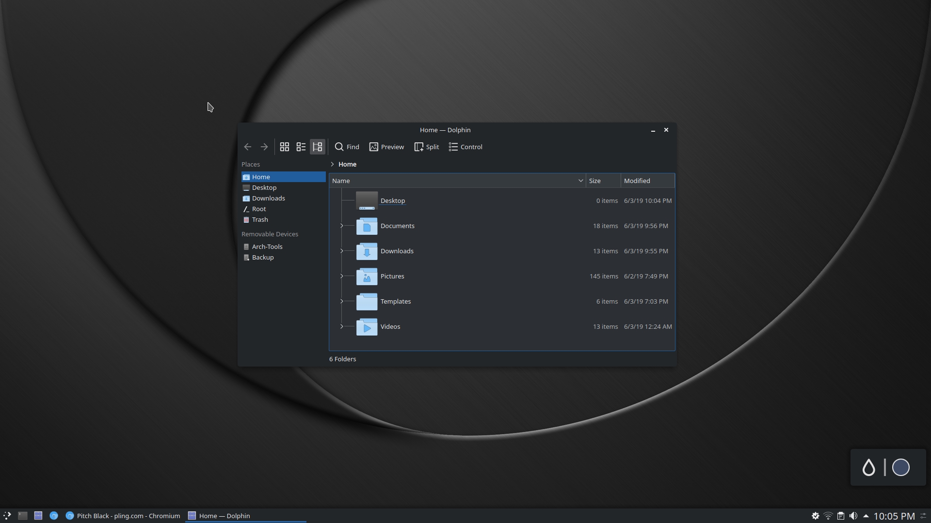The height and width of the screenshot is (523, 931).
Task: Click the Root slash icon in Places
Action: 246,209
